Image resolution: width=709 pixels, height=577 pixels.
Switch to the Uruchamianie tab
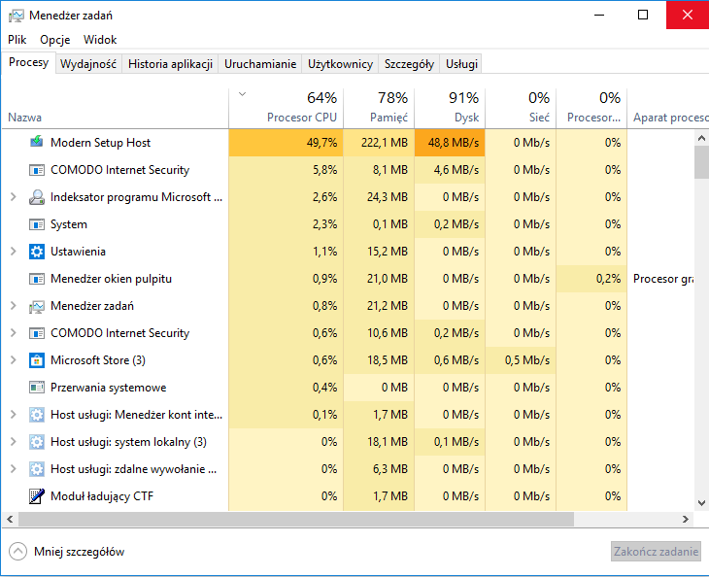(x=260, y=64)
